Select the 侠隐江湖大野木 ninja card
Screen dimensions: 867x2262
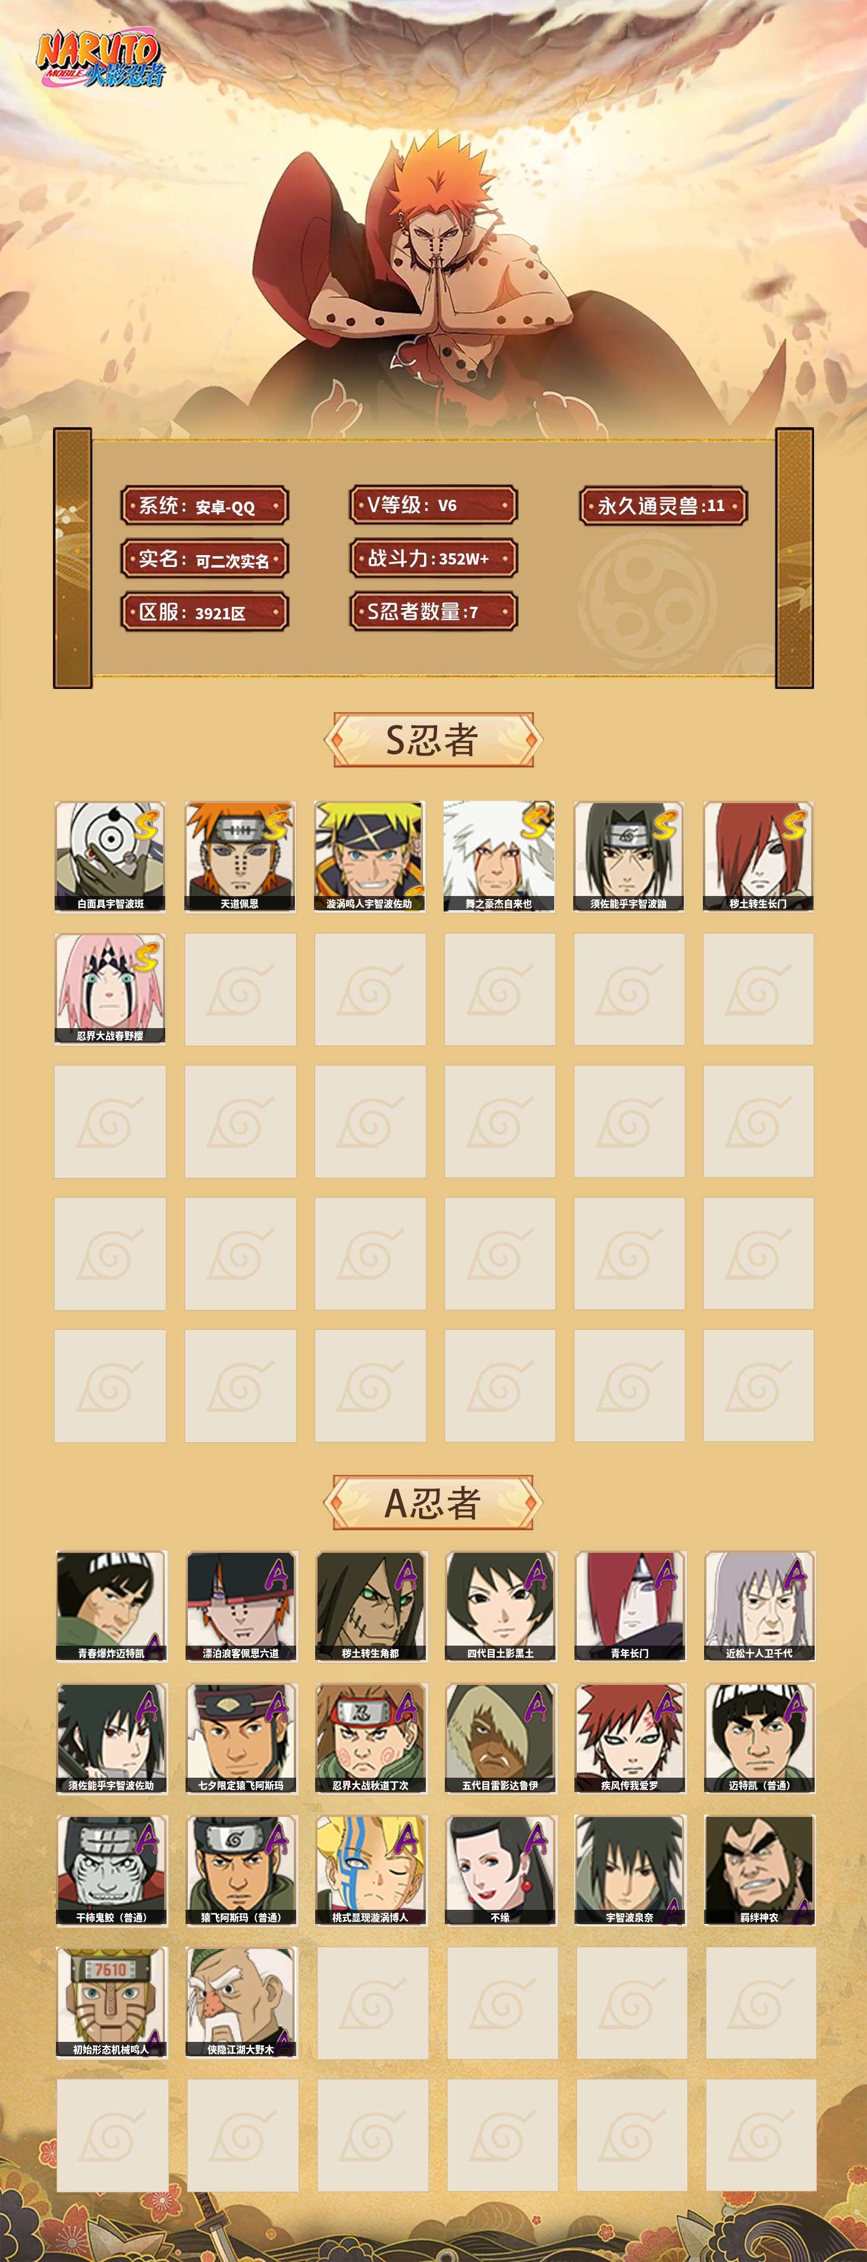click(x=240, y=2002)
